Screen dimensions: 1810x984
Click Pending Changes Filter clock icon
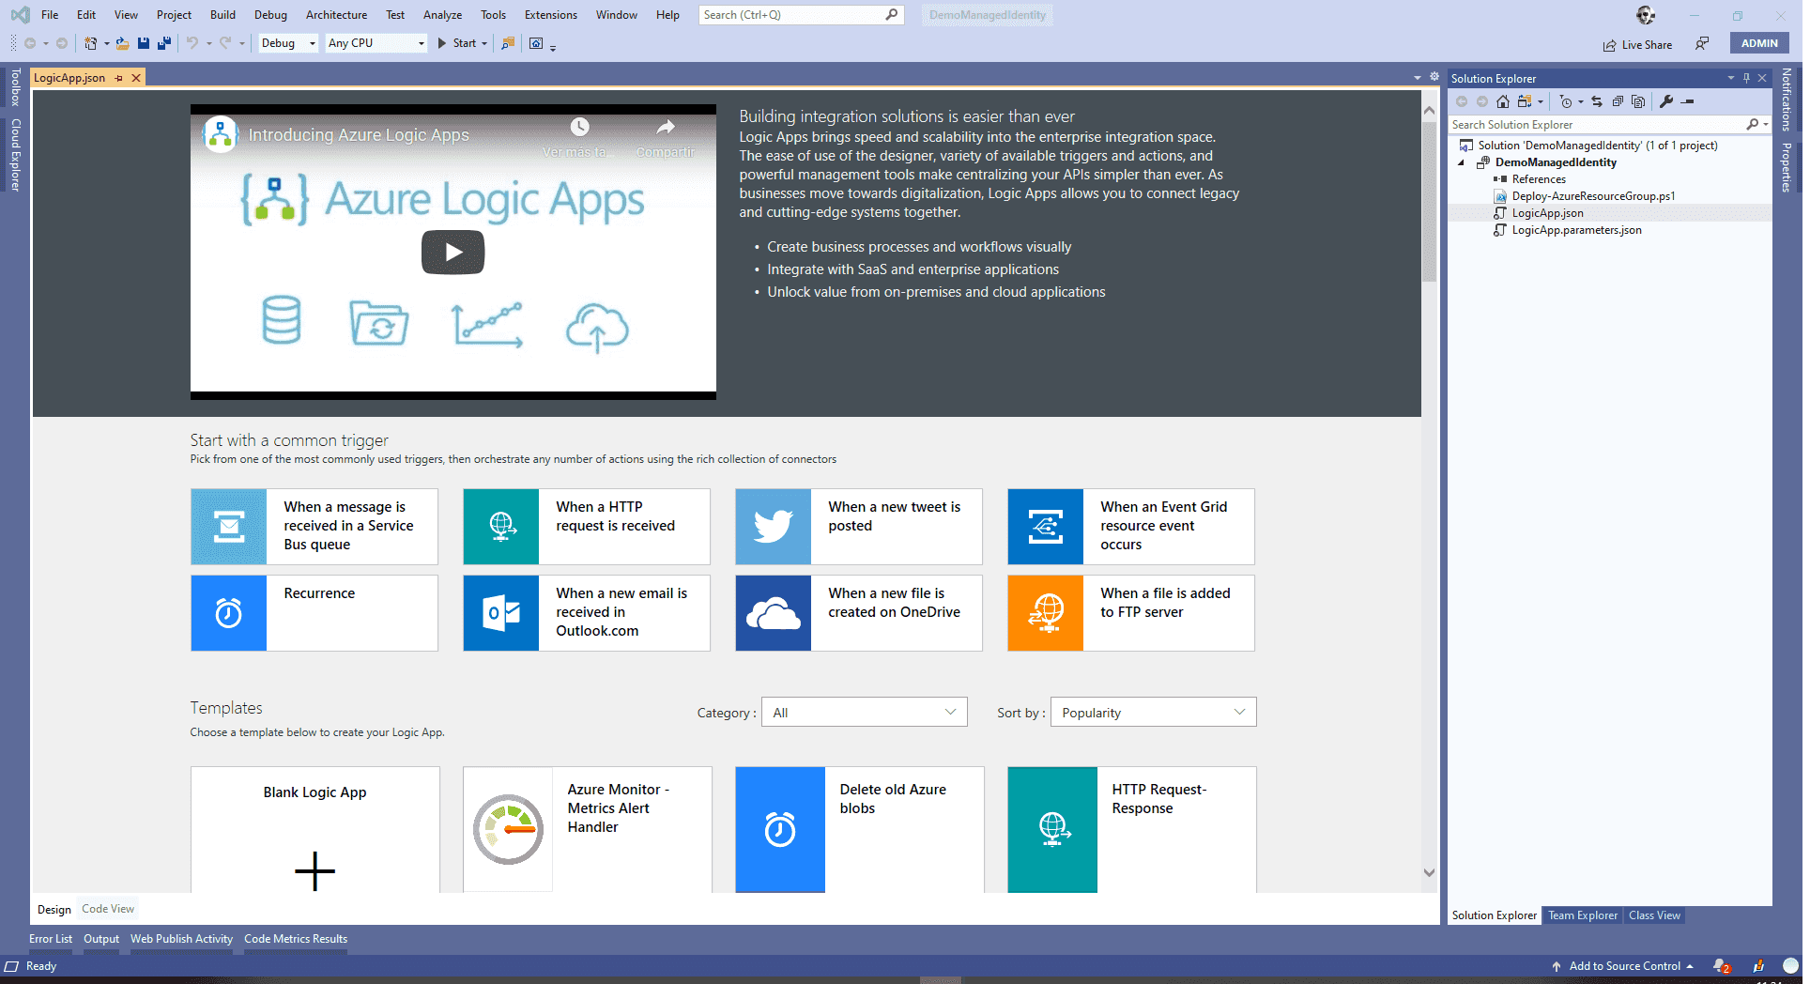point(1565,101)
